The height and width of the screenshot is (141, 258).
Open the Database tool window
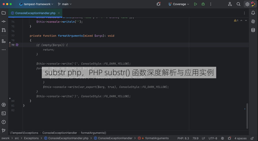(253, 30)
